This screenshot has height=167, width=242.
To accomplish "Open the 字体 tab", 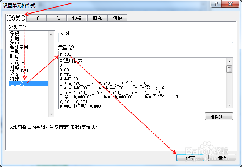I will (x=57, y=18).
